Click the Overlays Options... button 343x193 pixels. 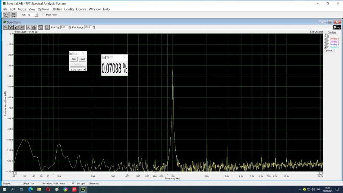pyautogui.click(x=329, y=50)
